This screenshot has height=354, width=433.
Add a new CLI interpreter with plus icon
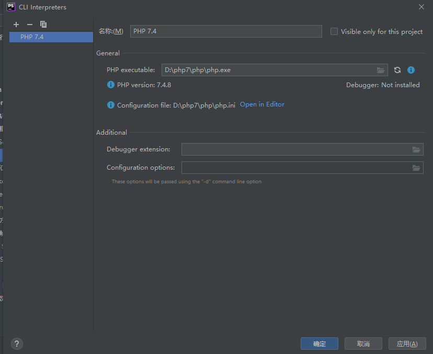[16, 25]
